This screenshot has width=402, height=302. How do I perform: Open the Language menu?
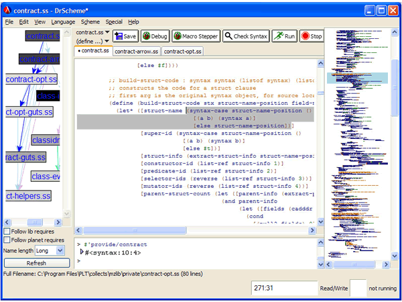[64, 21]
